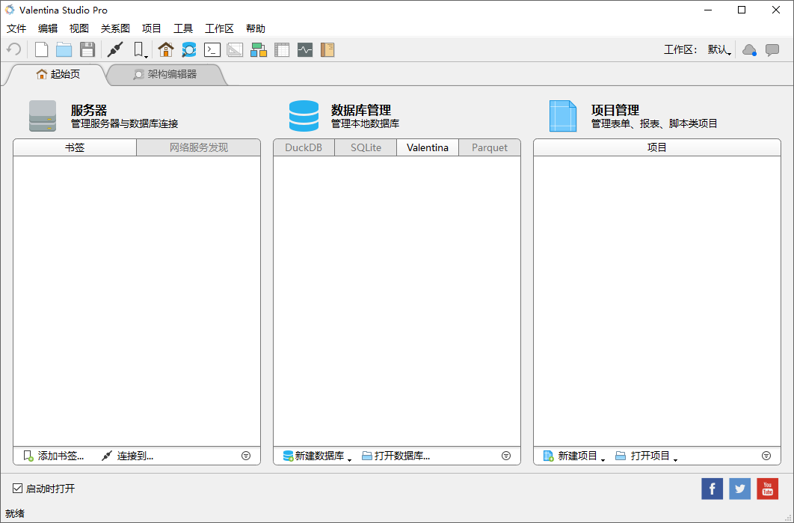Open filter options in servers panel footer
The width and height of the screenshot is (794, 523).
(x=246, y=456)
